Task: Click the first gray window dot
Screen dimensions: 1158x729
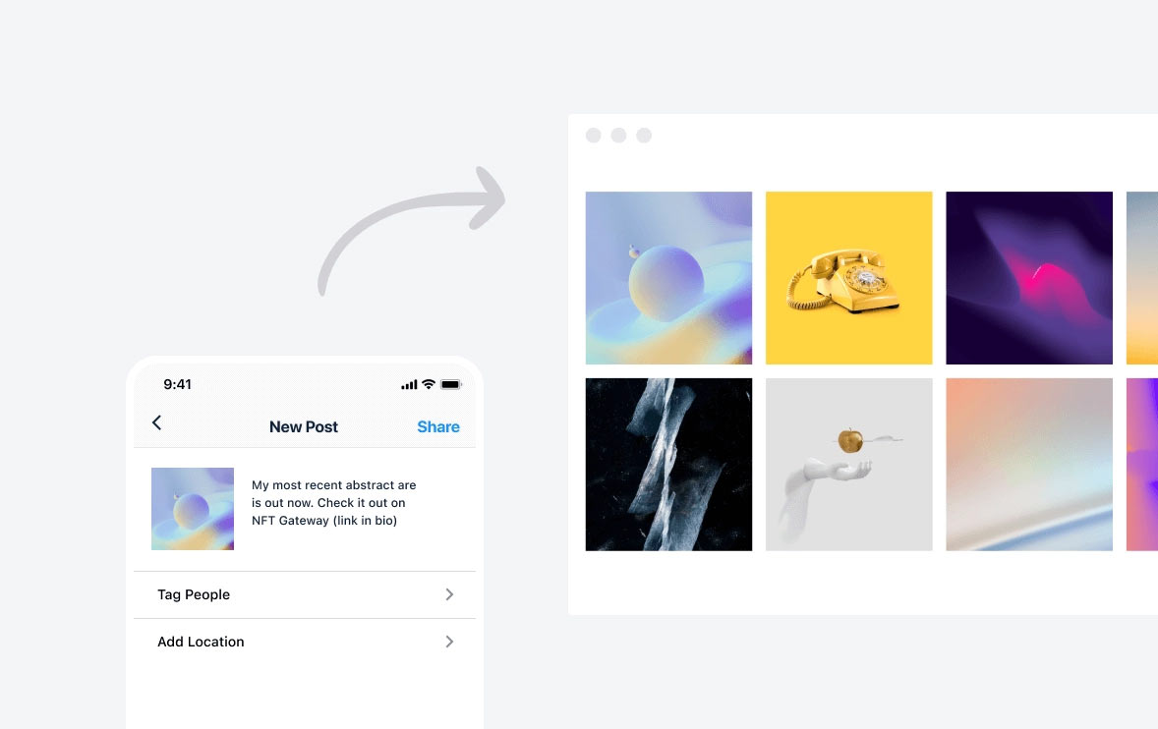Action: pos(593,135)
